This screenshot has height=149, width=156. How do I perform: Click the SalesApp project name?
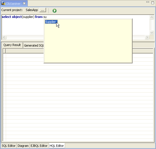(x=32, y=10)
